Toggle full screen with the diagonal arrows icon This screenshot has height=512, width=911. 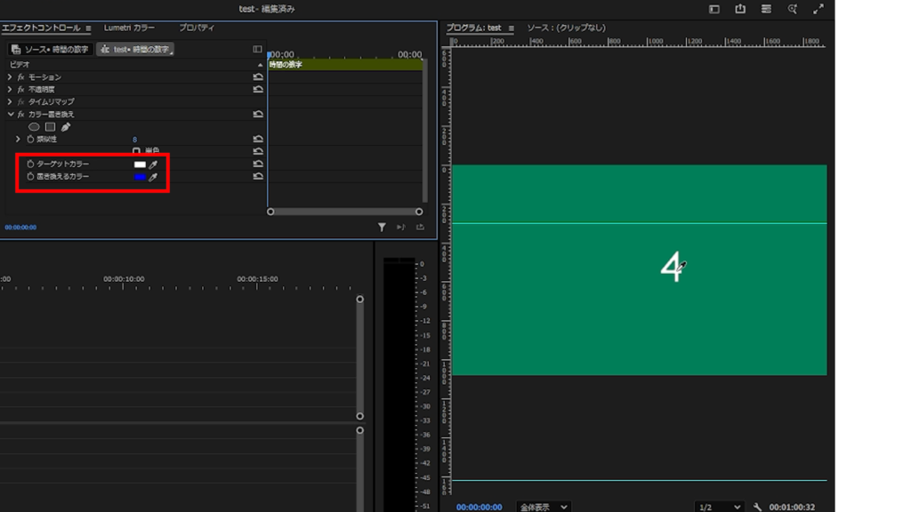click(818, 9)
